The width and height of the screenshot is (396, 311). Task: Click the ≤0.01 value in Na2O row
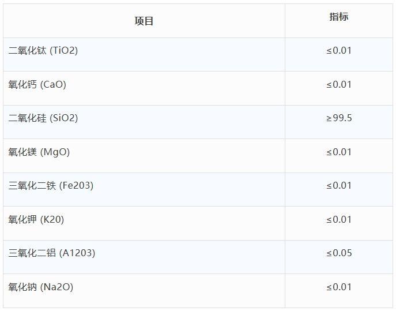click(339, 287)
